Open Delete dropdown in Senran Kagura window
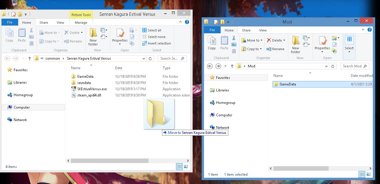The height and width of the screenshot is (184, 380). coord(82,33)
